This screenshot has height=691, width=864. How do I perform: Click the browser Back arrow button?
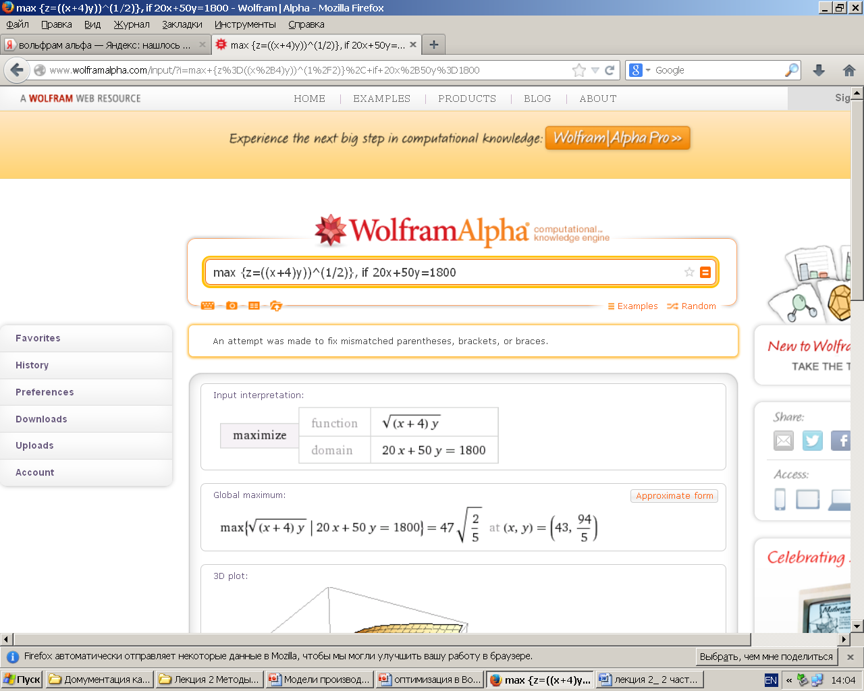coord(18,70)
